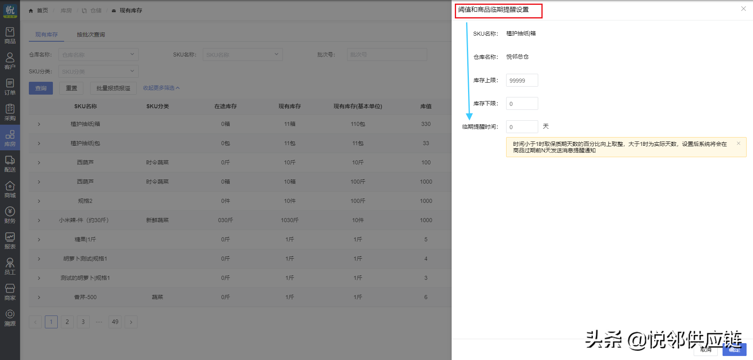
Task: Collapse filters with 收起更多筛选
Action: [162, 88]
